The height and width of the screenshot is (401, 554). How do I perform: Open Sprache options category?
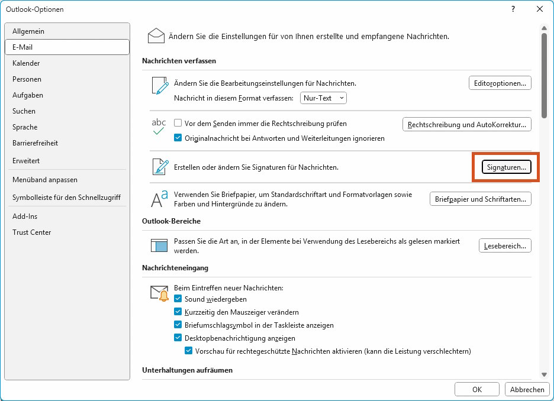(x=67, y=127)
